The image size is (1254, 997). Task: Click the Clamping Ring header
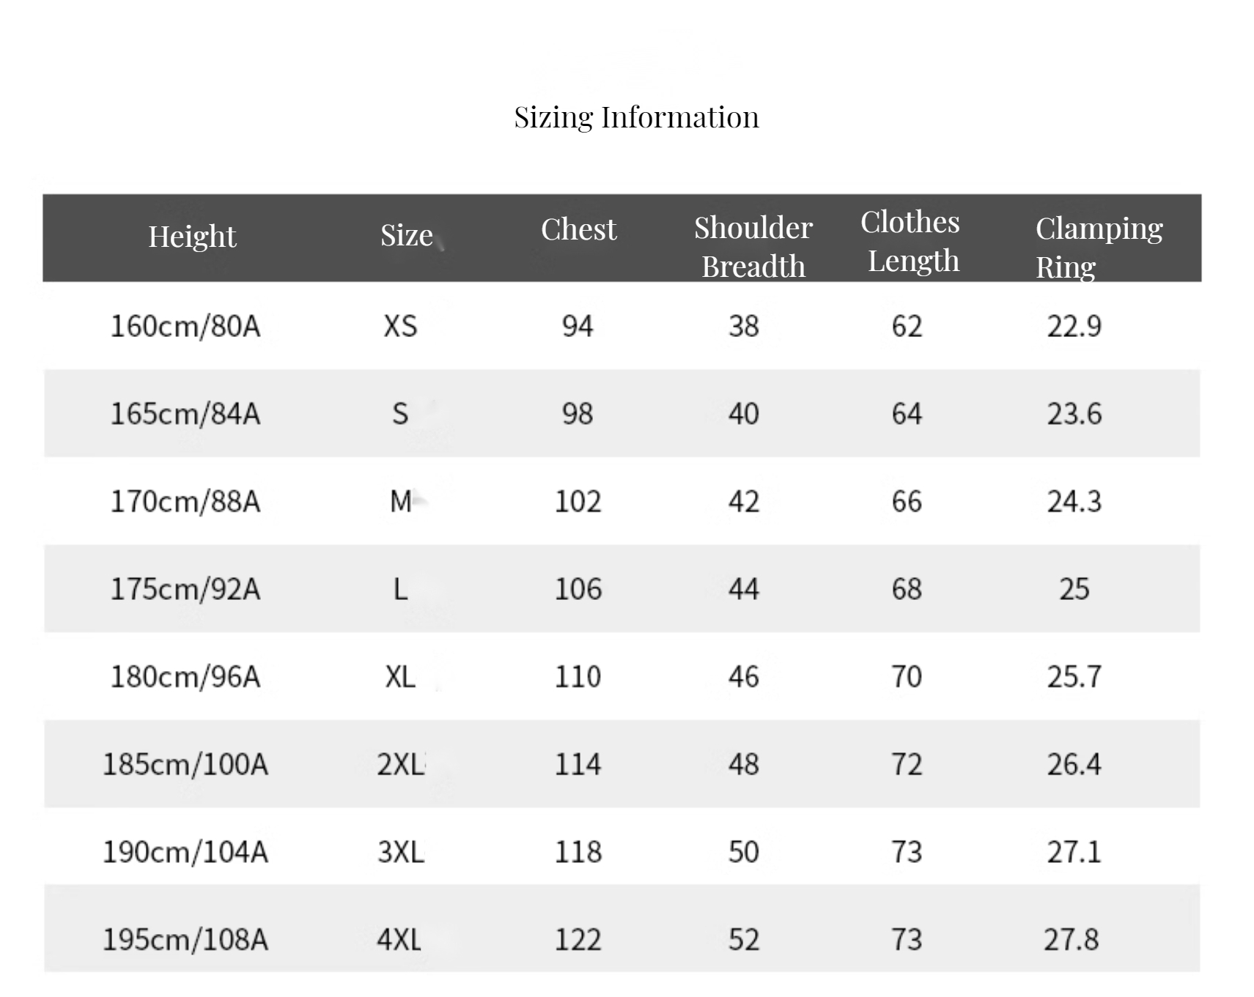1099,247
